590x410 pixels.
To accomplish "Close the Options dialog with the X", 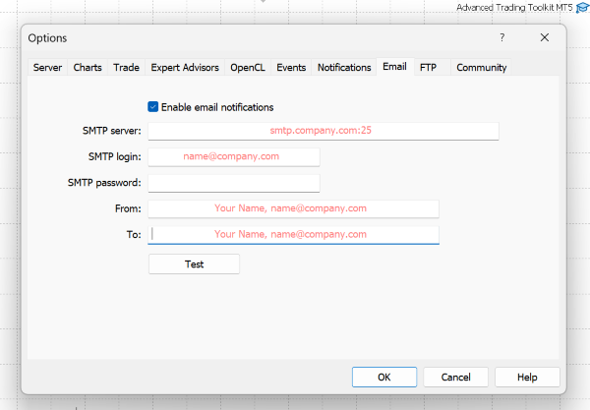I will [544, 37].
